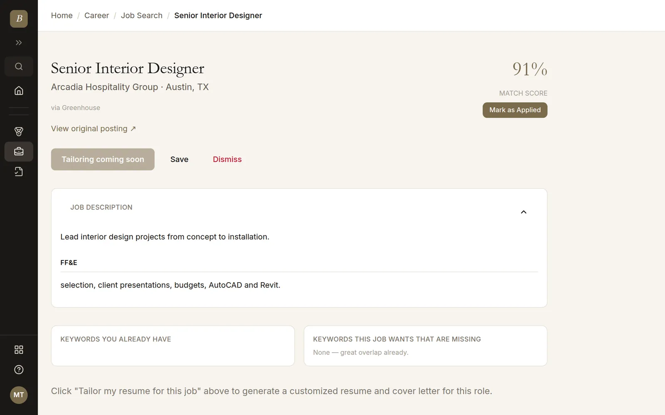665x415 pixels.
Task: Click the B logo icon in sidebar
Action: click(19, 19)
